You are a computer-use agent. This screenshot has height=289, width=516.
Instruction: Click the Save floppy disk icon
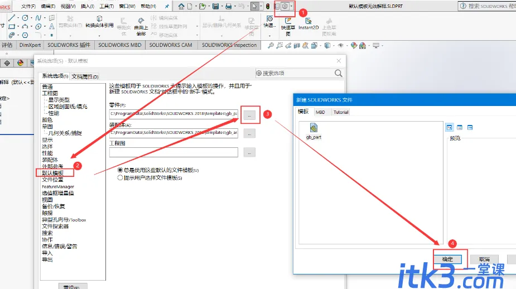click(215, 6)
